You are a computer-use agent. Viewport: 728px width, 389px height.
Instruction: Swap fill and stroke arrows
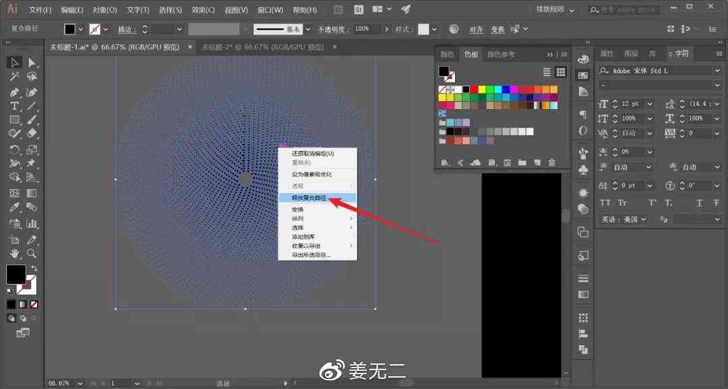[x=34, y=269]
